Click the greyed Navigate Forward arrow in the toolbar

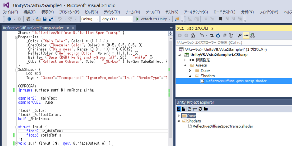coord(19,19)
